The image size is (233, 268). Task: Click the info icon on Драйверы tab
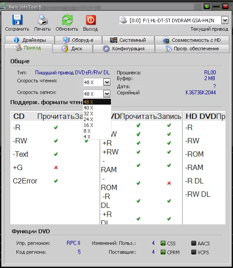click(16, 40)
